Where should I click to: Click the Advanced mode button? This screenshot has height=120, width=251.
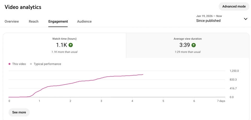pyautogui.click(x=234, y=7)
